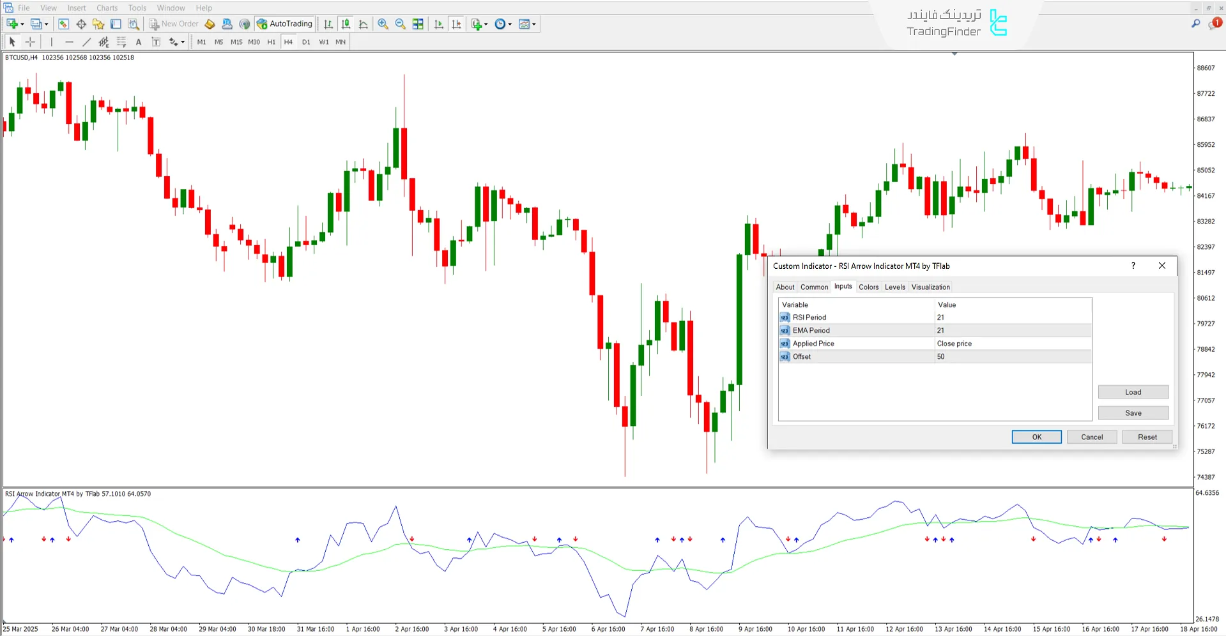Open the Charts menu
This screenshot has height=636, width=1226.
coord(106,8)
